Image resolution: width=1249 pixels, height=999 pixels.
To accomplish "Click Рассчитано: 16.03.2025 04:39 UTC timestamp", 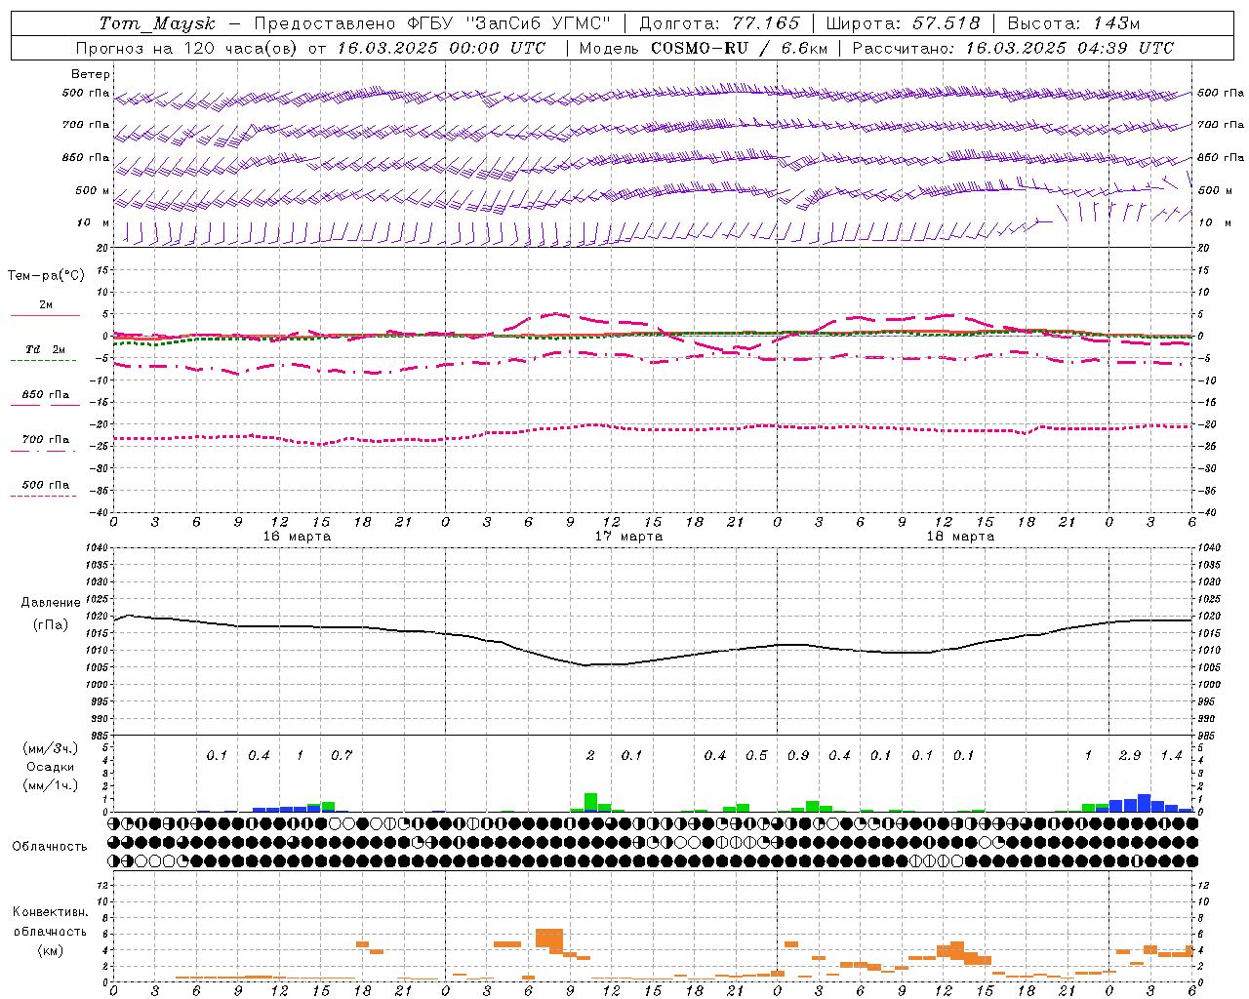I will [x=1013, y=48].
